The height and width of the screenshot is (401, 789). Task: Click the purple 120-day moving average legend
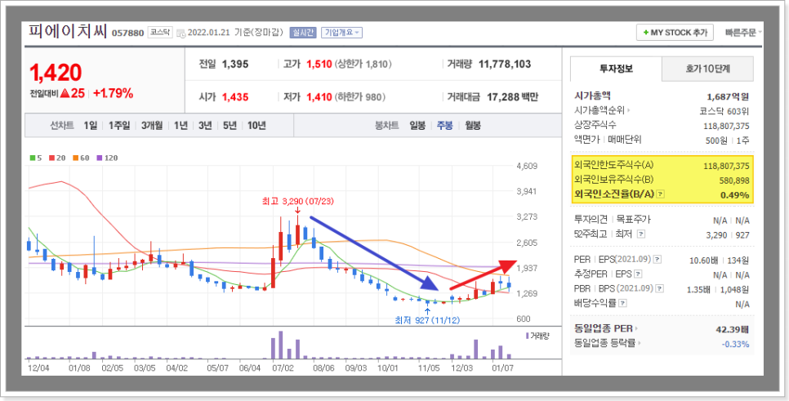(107, 158)
